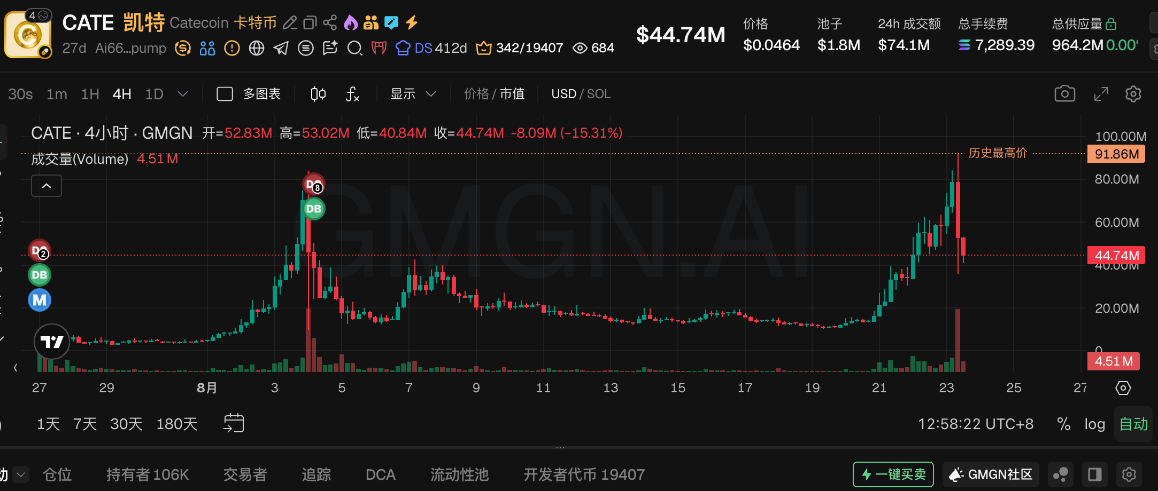Screen dimensions: 1158x491
Task: Click the circled lines icon after Telegram
Action: (x=306, y=49)
